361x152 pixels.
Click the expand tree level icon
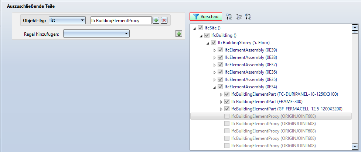point(248,17)
